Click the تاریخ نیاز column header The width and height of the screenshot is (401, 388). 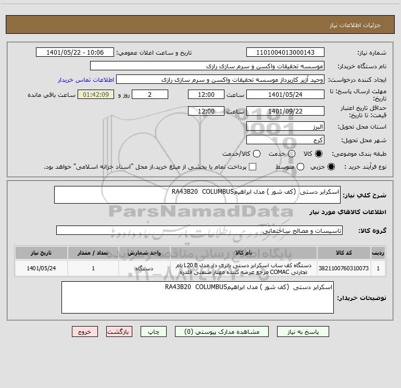coord(41,253)
